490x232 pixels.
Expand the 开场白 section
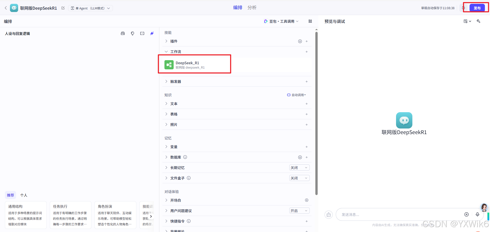(166, 200)
